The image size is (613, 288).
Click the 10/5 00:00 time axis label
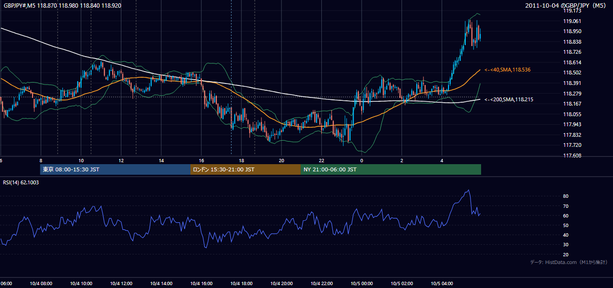(x=362, y=284)
